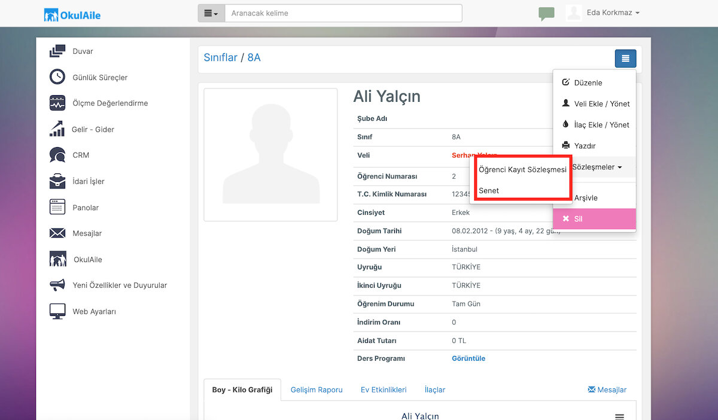The width and height of the screenshot is (718, 420).
Task: Switch to the Gelişim Raporu tab
Action: (317, 389)
